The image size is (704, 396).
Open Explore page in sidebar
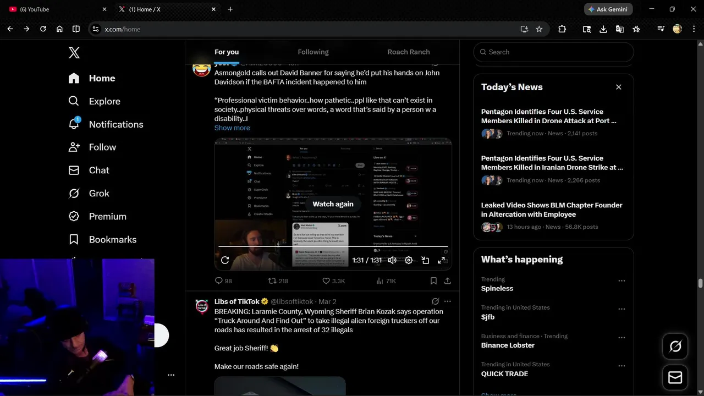(x=94, y=101)
